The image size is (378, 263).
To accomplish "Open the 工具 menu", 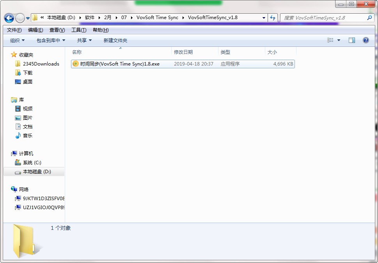I will 78,30.
